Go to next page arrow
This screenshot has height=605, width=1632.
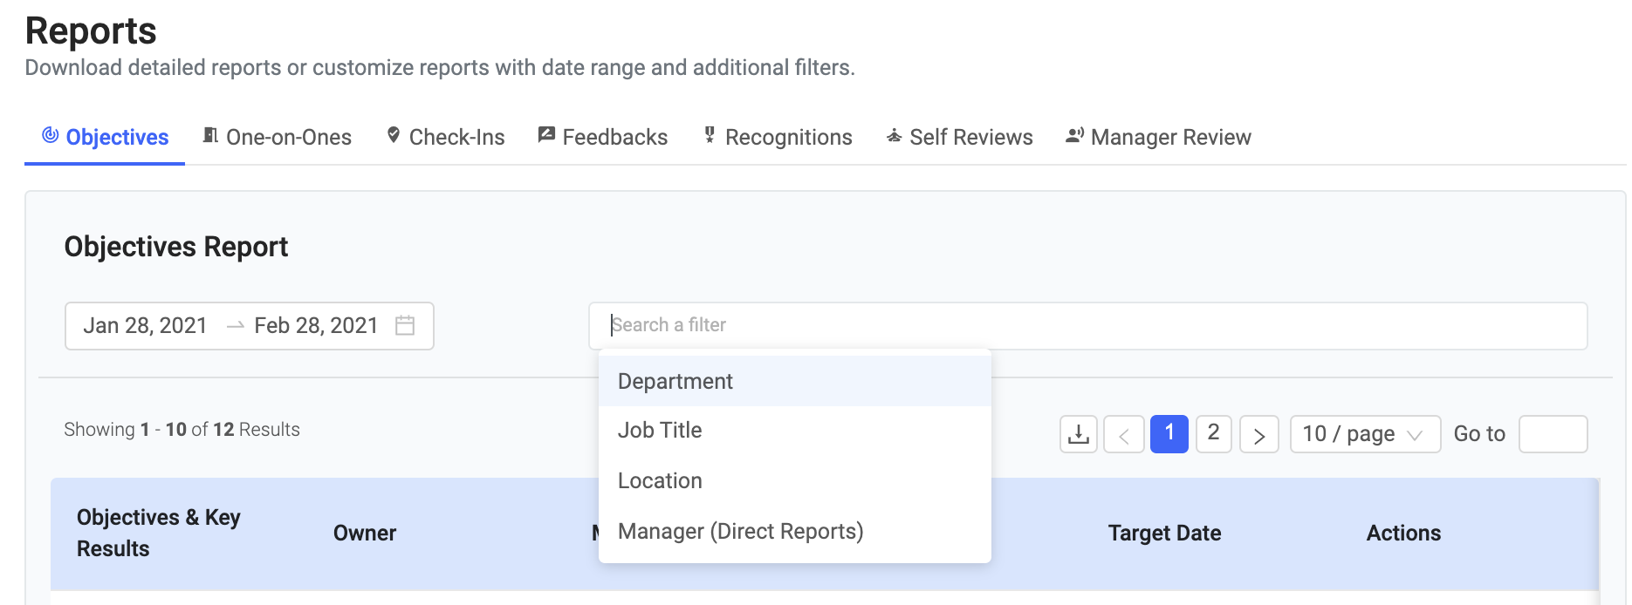(x=1258, y=434)
